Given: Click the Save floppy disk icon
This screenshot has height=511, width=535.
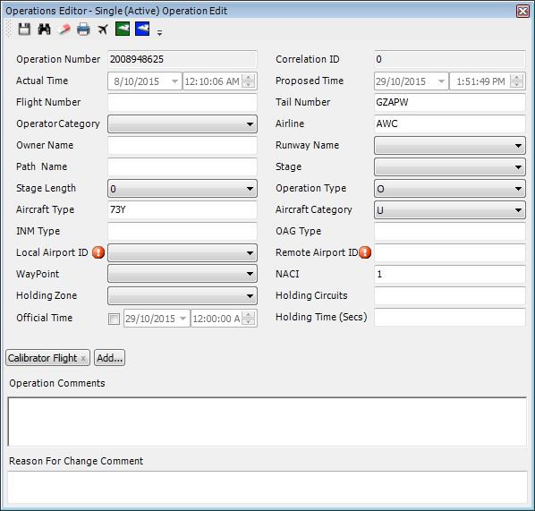Looking at the screenshot, I should click(x=24, y=30).
